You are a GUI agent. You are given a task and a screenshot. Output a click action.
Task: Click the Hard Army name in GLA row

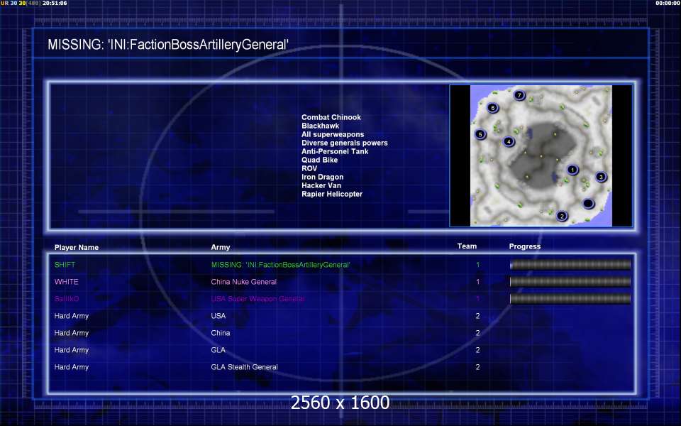tap(71, 350)
